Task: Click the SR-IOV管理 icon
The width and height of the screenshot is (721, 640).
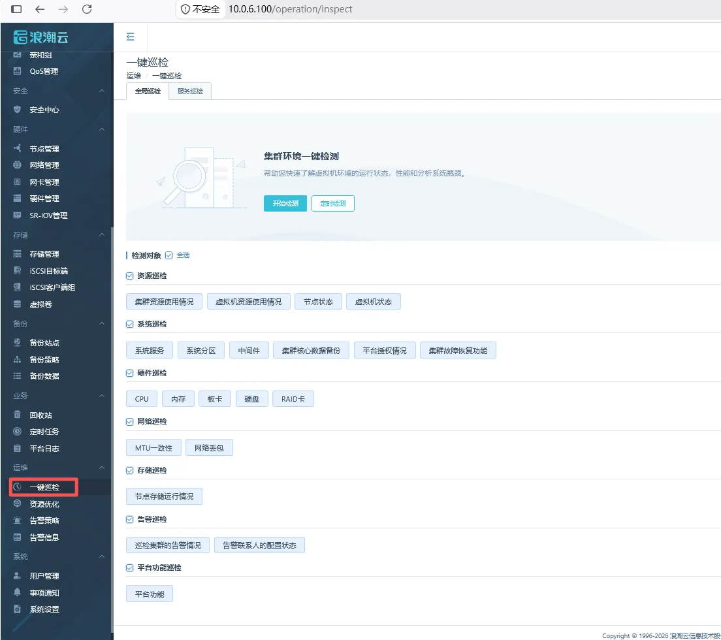Action: coord(17,215)
